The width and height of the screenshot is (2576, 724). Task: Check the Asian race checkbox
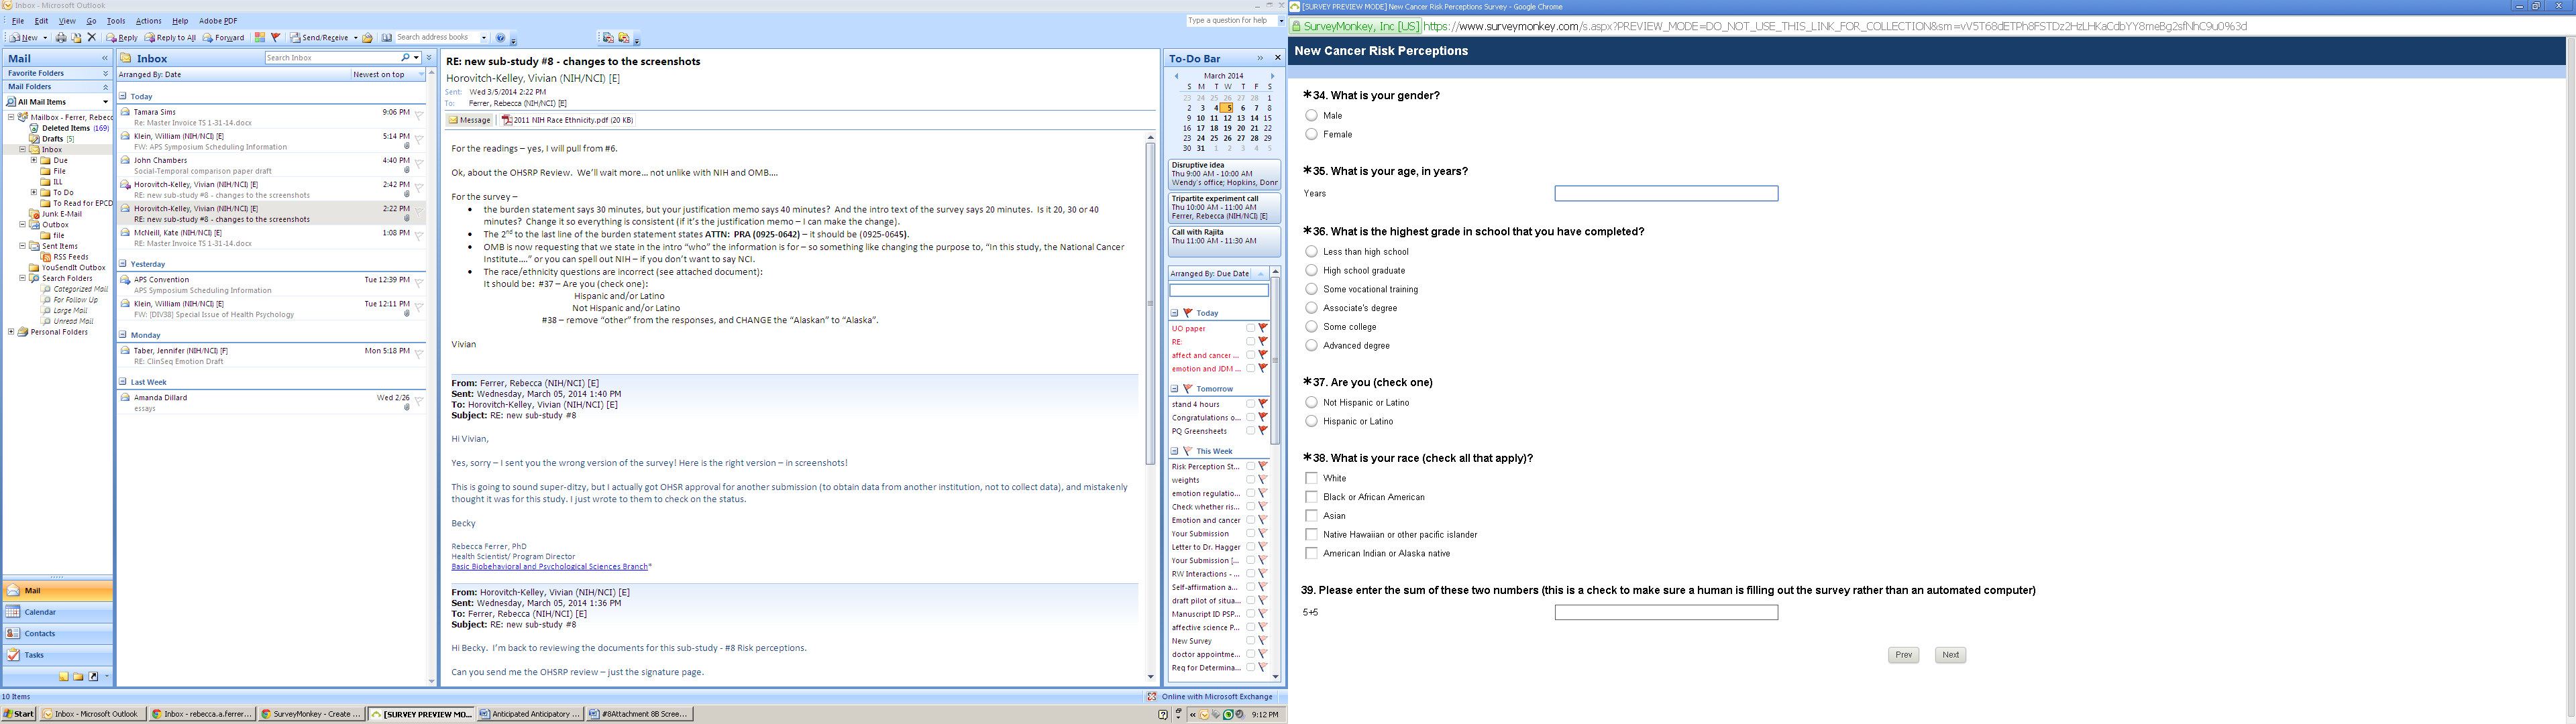1311,516
